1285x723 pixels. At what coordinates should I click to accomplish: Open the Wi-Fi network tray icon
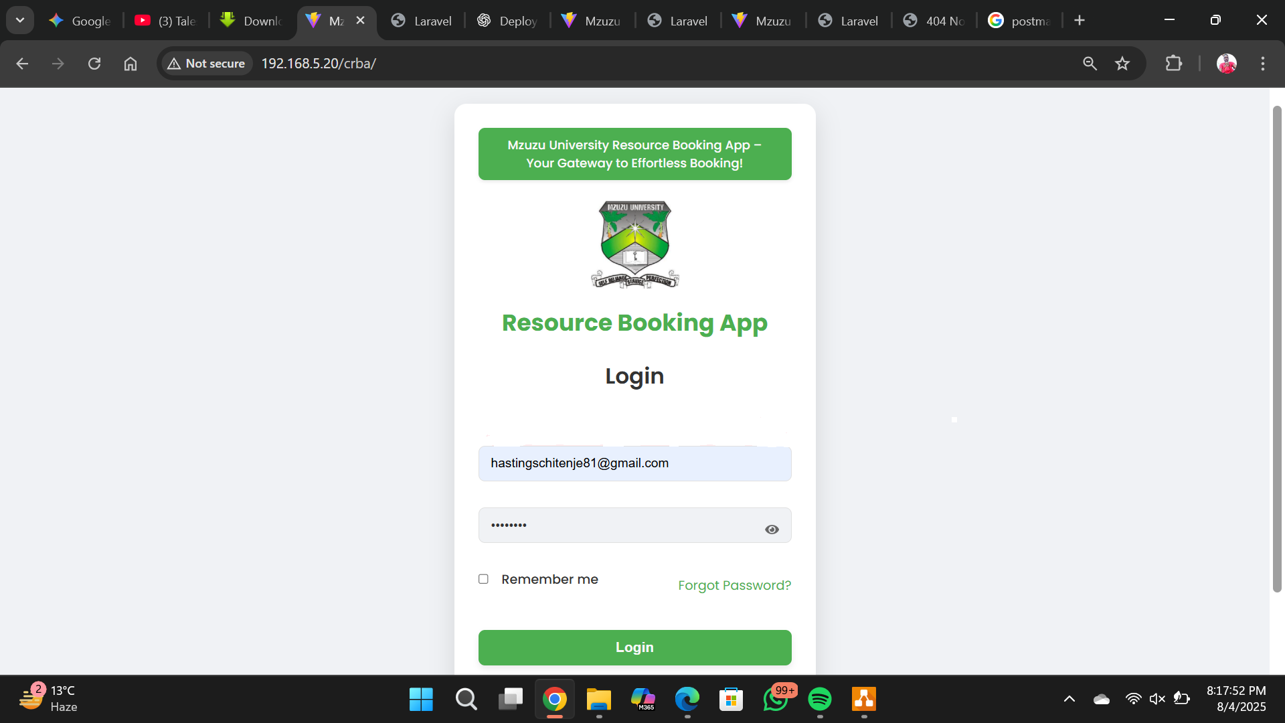click(x=1133, y=699)
